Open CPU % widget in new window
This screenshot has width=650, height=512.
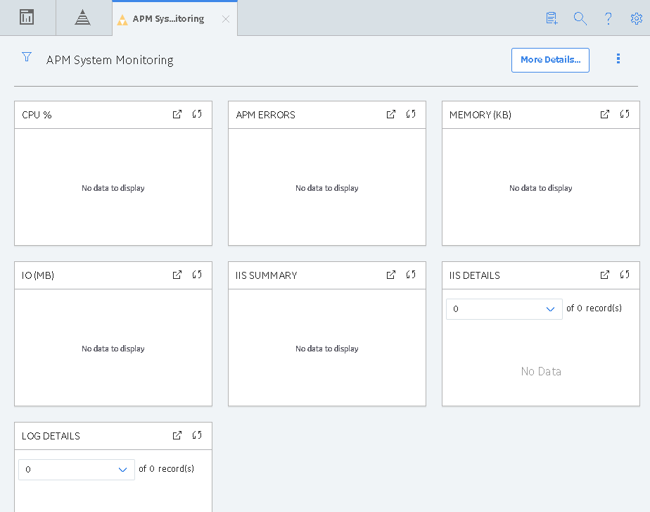177,115
